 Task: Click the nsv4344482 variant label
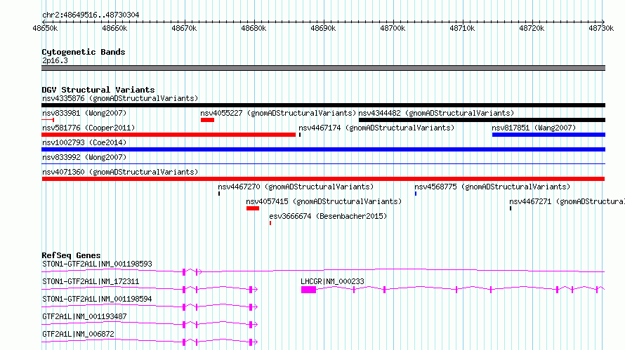pyautogui.click(x=436, y=113)
